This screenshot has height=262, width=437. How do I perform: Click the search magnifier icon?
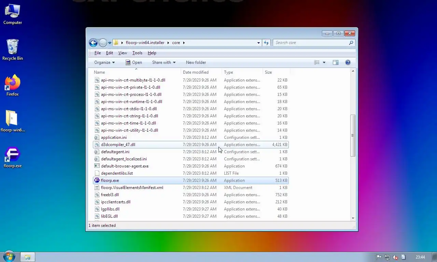pyautogui.click(x=351, y=43)
